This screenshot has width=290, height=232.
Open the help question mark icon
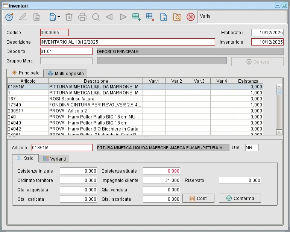pyautogui.click(x=9, y=17)
